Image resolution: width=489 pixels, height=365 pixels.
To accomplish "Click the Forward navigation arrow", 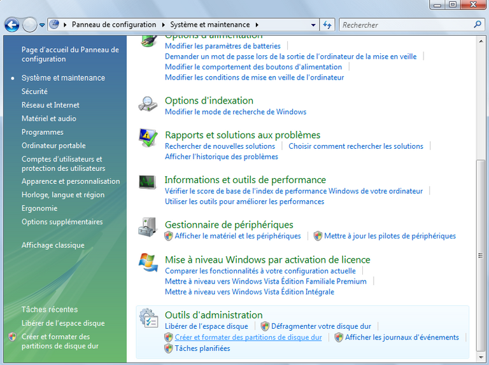I will tap(30, 25).
